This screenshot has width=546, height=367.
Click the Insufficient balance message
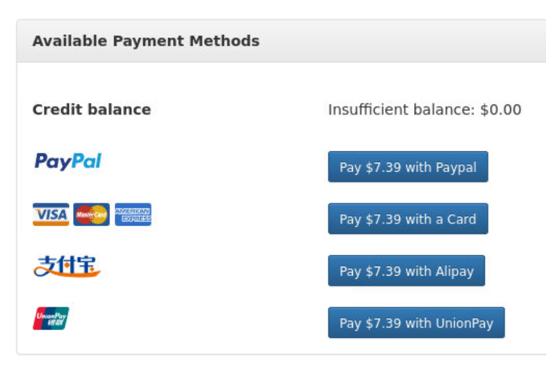tap(402, 110)
